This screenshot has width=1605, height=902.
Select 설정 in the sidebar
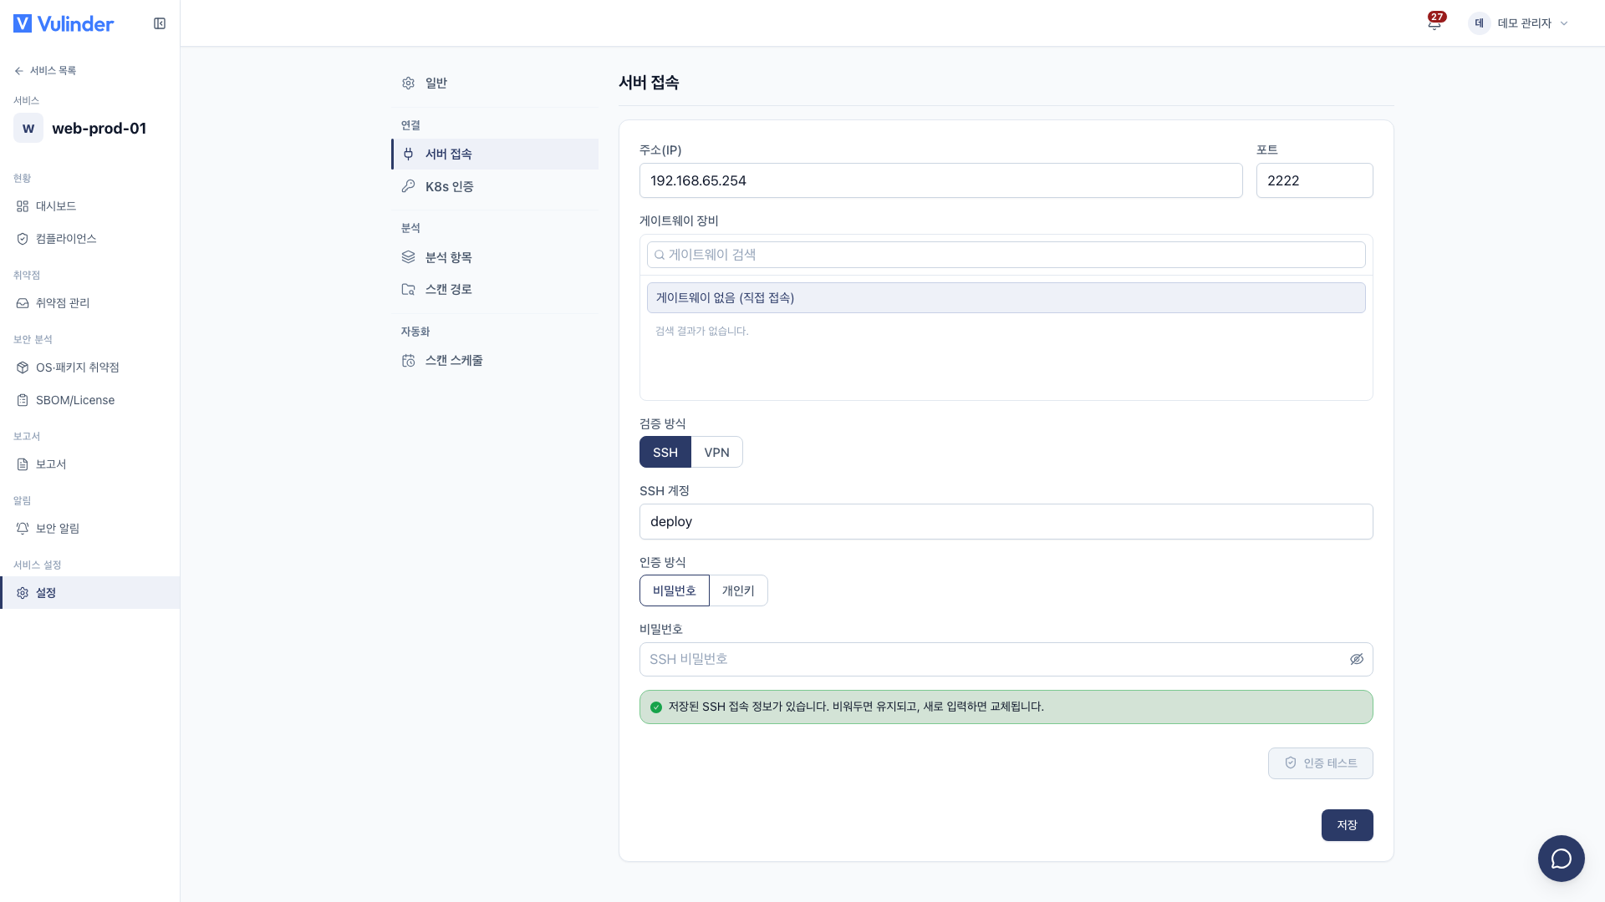[x=89, y=593]
